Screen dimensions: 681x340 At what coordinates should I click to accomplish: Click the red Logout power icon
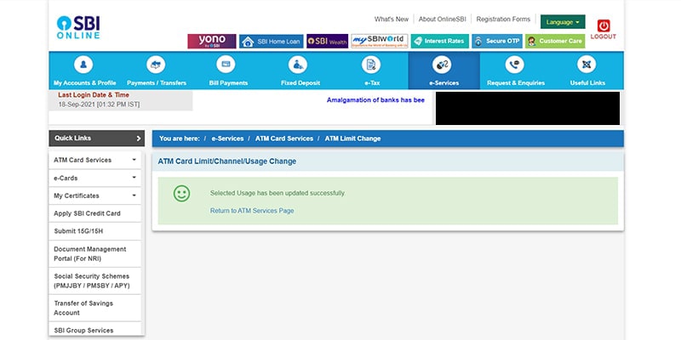pos(604,25)
